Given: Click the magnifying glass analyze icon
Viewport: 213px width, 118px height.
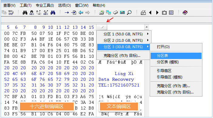Looking at the screenshot, I should coord(129,13).
